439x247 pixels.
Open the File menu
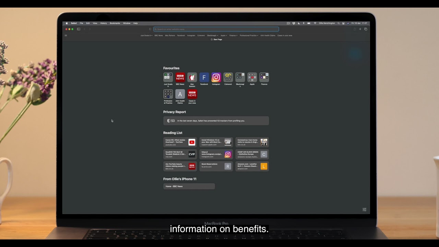click(81, 23)
